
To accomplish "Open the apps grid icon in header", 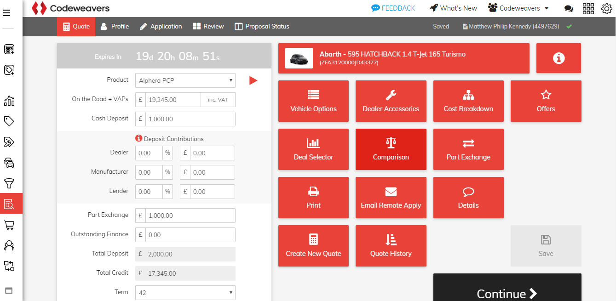I will [x=588, y=8].
